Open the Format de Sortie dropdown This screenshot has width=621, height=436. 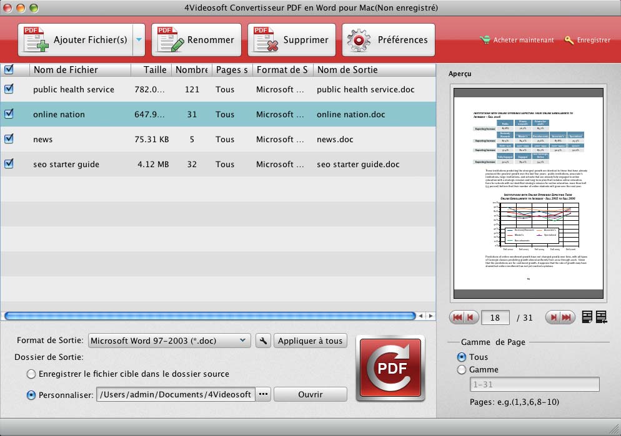(169, 341)
